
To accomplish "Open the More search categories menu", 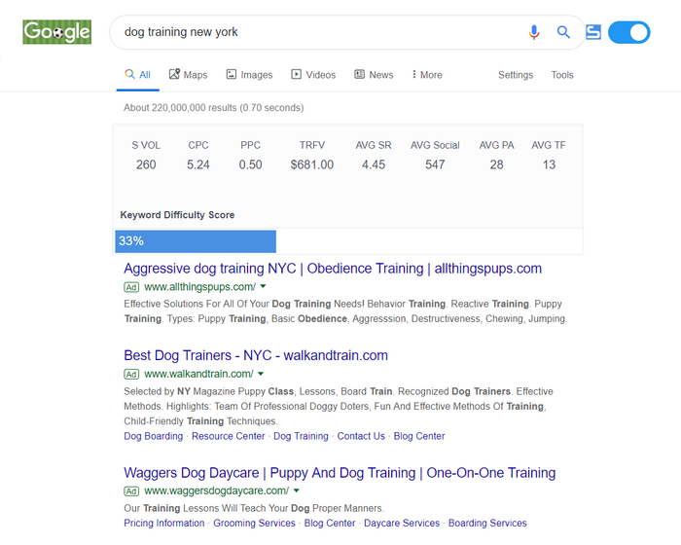I will 427,75.
